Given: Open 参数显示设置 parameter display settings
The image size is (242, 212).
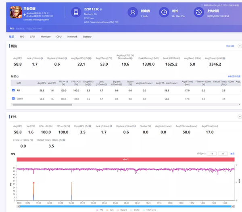Looking at the screenshot, I should point(234,76).
